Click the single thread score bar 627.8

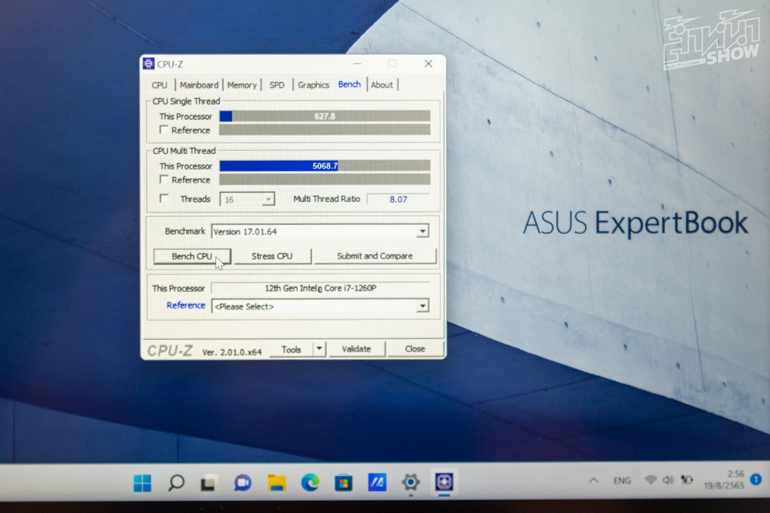pos(325,116)
